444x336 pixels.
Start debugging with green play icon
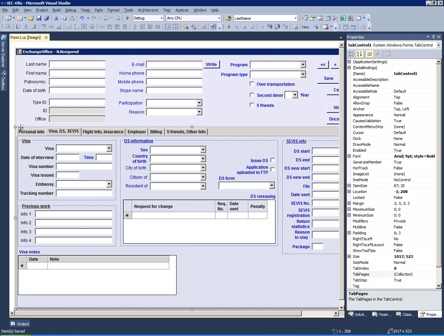pos(128,18)
